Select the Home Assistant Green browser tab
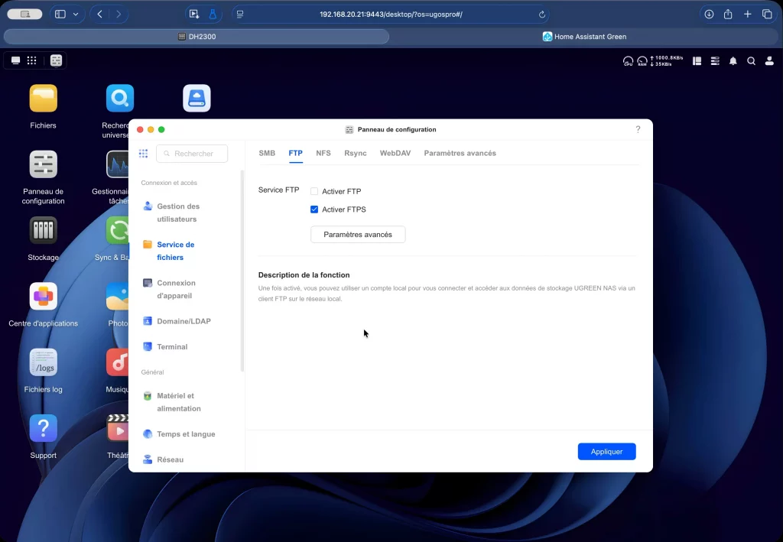The height and width of the screenshot is (542, 783). (585, 37)
